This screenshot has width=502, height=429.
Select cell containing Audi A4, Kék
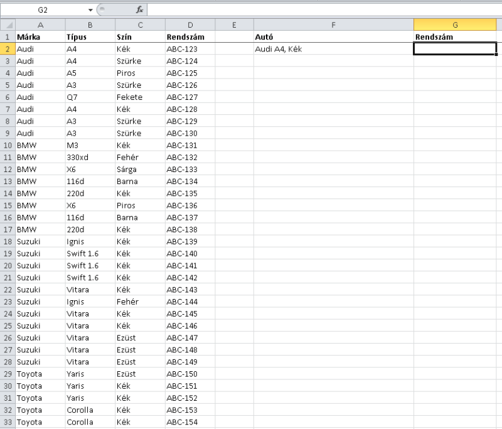334,49
